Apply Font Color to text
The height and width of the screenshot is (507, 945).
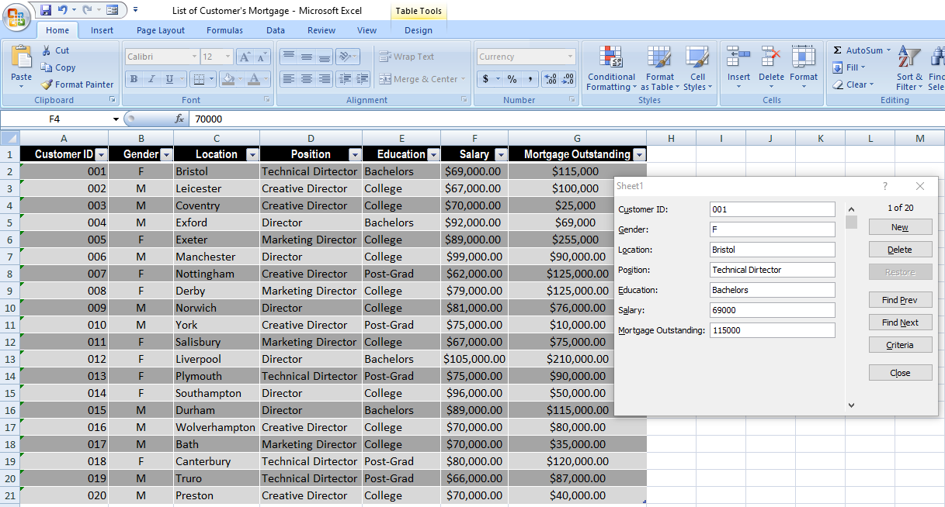[255, 79]
